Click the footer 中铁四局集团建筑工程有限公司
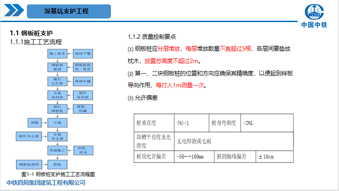Image resolution: width=339 pixels, height=191 pixels. coord(46,183)
